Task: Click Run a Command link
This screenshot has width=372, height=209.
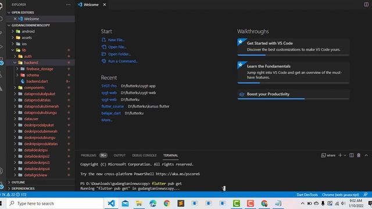Action: 123,61
